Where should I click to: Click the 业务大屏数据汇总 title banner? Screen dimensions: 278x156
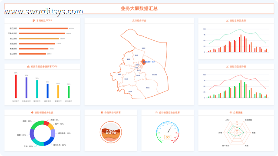[139, 9]
